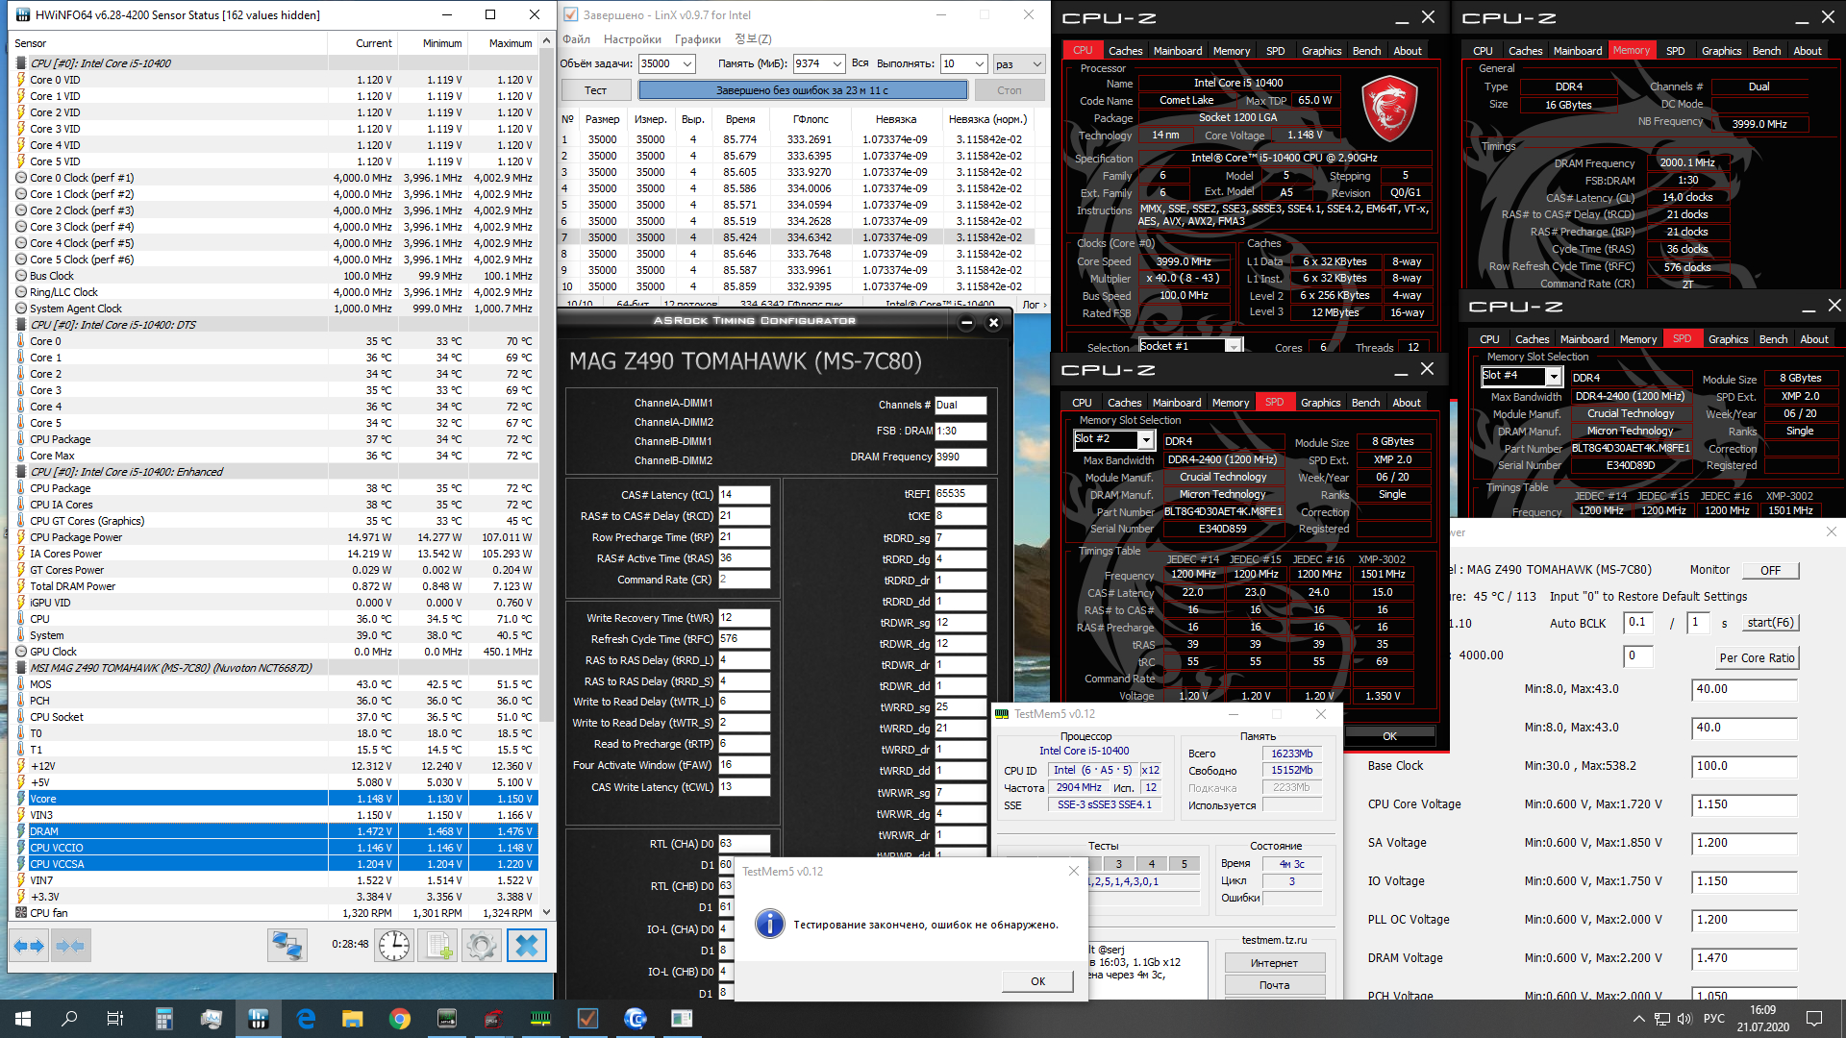This screenshot has height=1038, width=1846.
Task: Click the DRAM Voltage 1.470 input field
Action: 1743,958
